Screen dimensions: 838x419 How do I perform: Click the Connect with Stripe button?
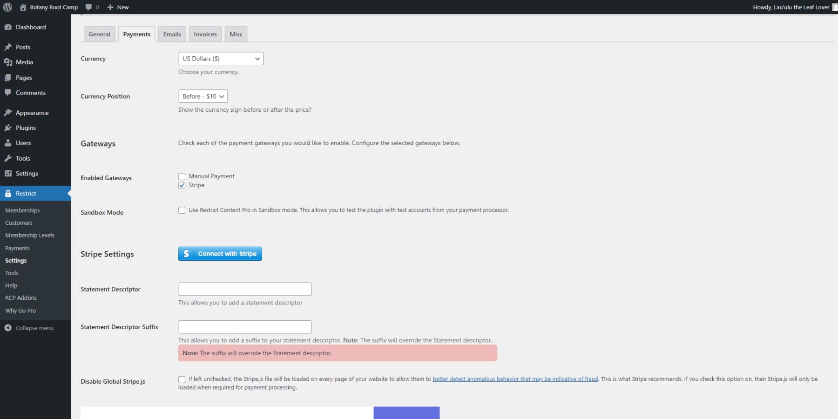tap(219, 254)
